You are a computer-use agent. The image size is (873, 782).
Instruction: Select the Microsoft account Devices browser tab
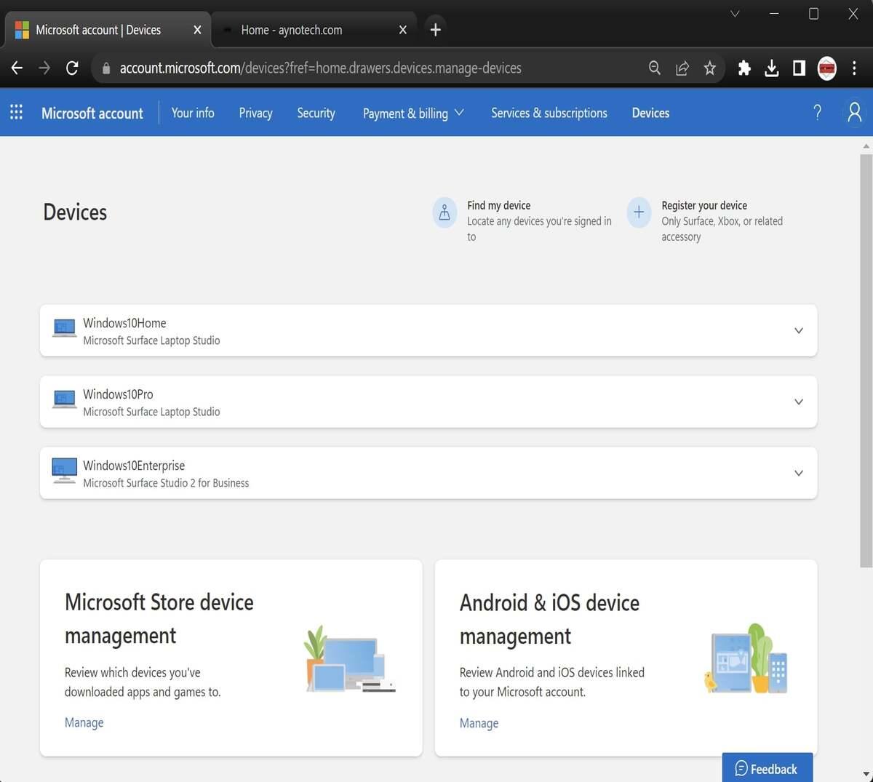(108, 30)
